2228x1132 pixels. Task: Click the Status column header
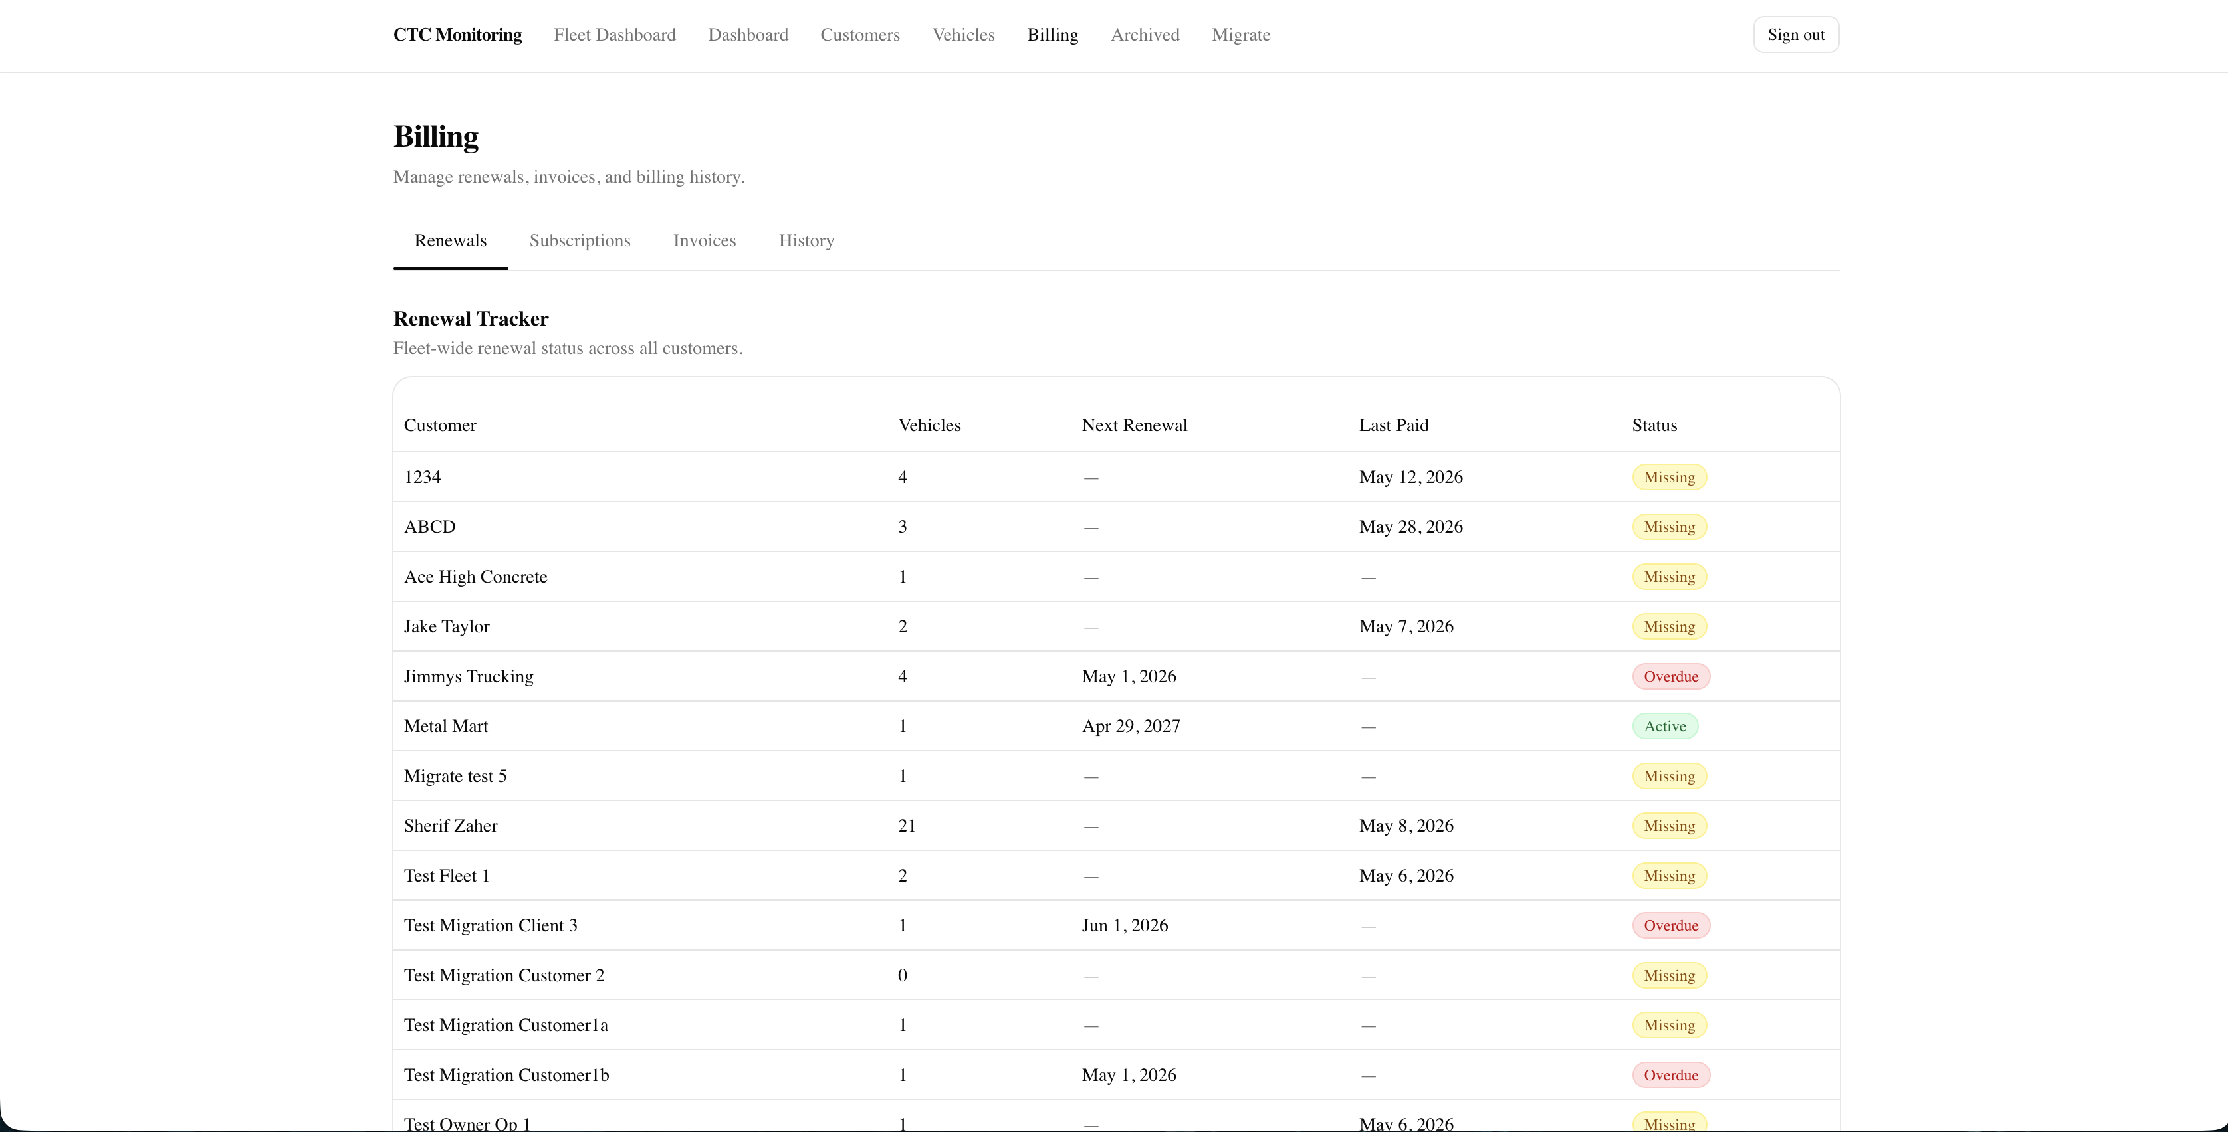[x=1654, y=425]
